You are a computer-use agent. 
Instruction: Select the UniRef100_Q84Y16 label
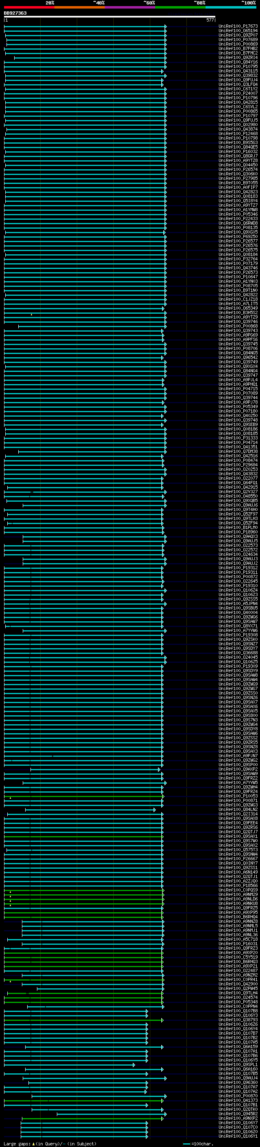tap(238, 62)
